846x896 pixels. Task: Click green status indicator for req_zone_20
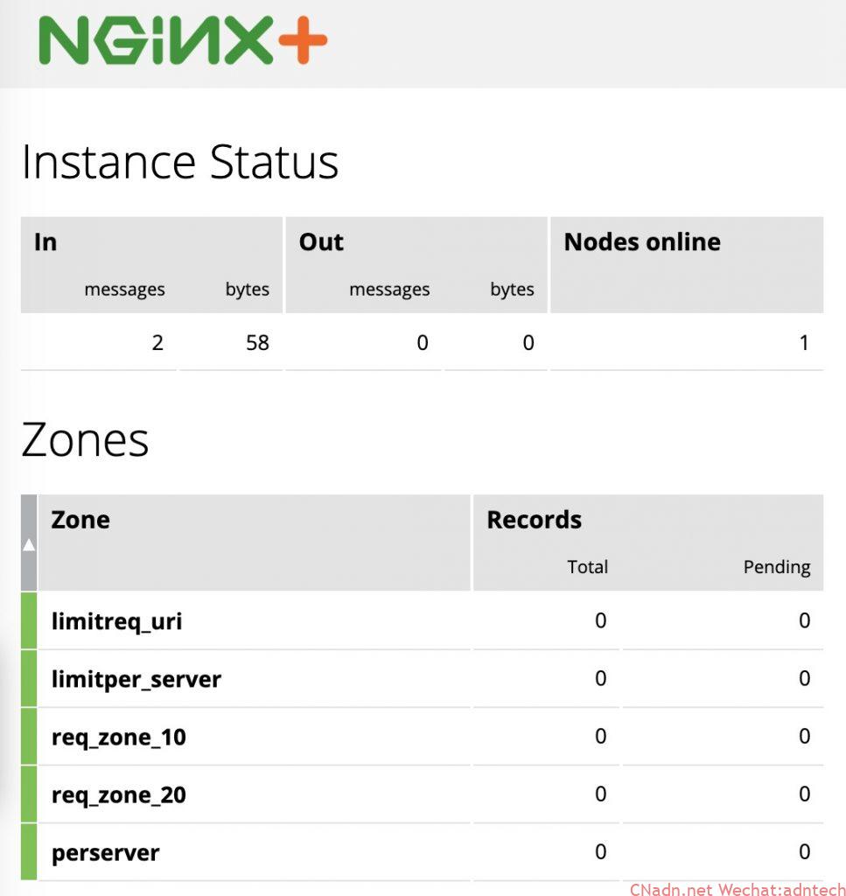(x=29, y=794)
